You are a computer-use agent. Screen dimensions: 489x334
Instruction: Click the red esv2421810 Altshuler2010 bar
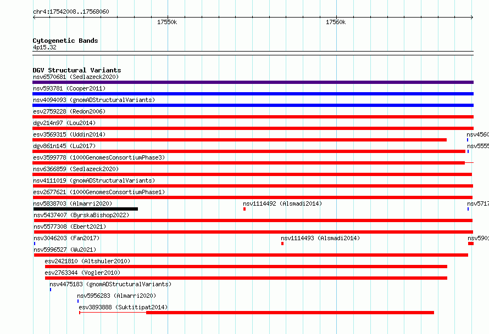click(246, 267)
